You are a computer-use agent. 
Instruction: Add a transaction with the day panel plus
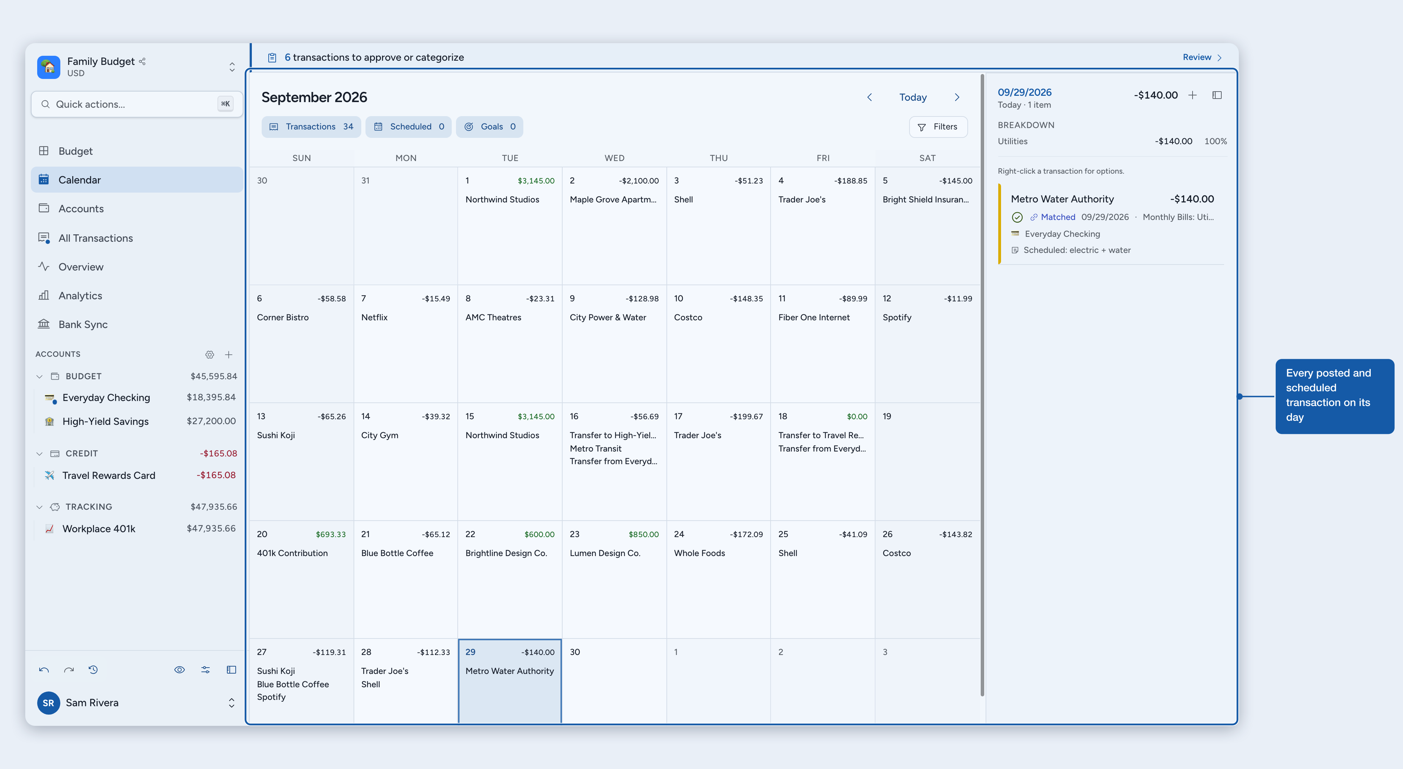(x=1192, y=95)
